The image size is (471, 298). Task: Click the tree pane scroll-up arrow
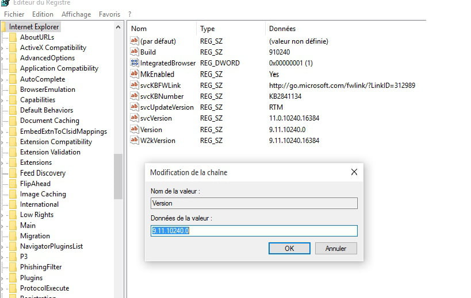click(x=118, y=28)
